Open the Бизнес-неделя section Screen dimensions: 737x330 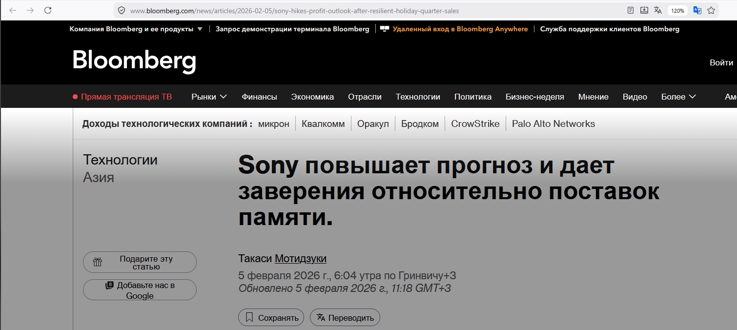[x=535, y=97]
